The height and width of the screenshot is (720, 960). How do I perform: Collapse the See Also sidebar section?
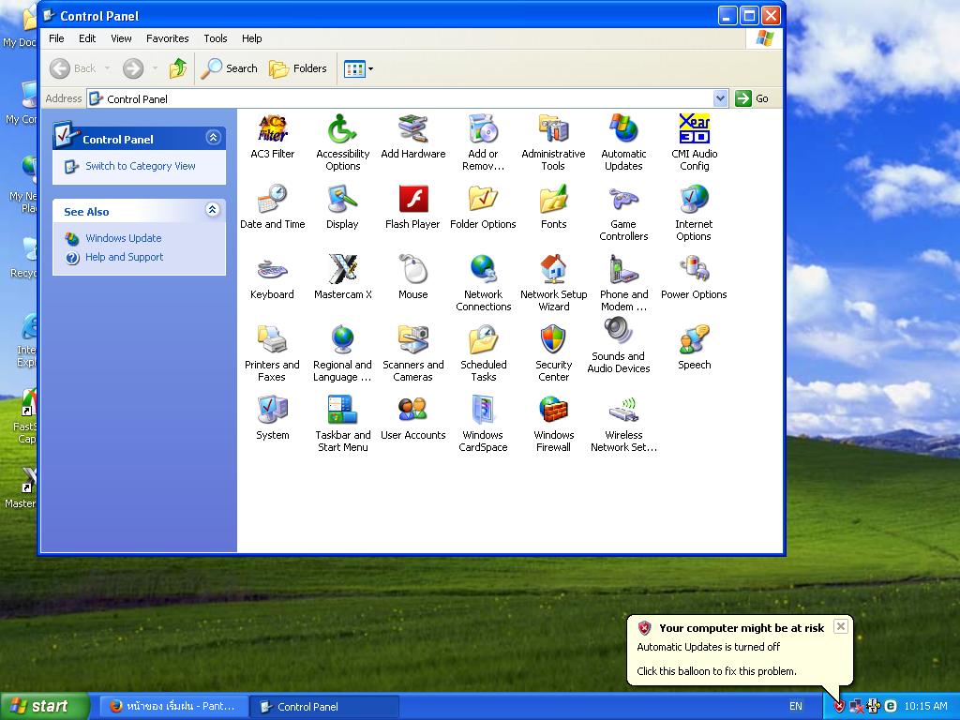(x=213, y=211)
